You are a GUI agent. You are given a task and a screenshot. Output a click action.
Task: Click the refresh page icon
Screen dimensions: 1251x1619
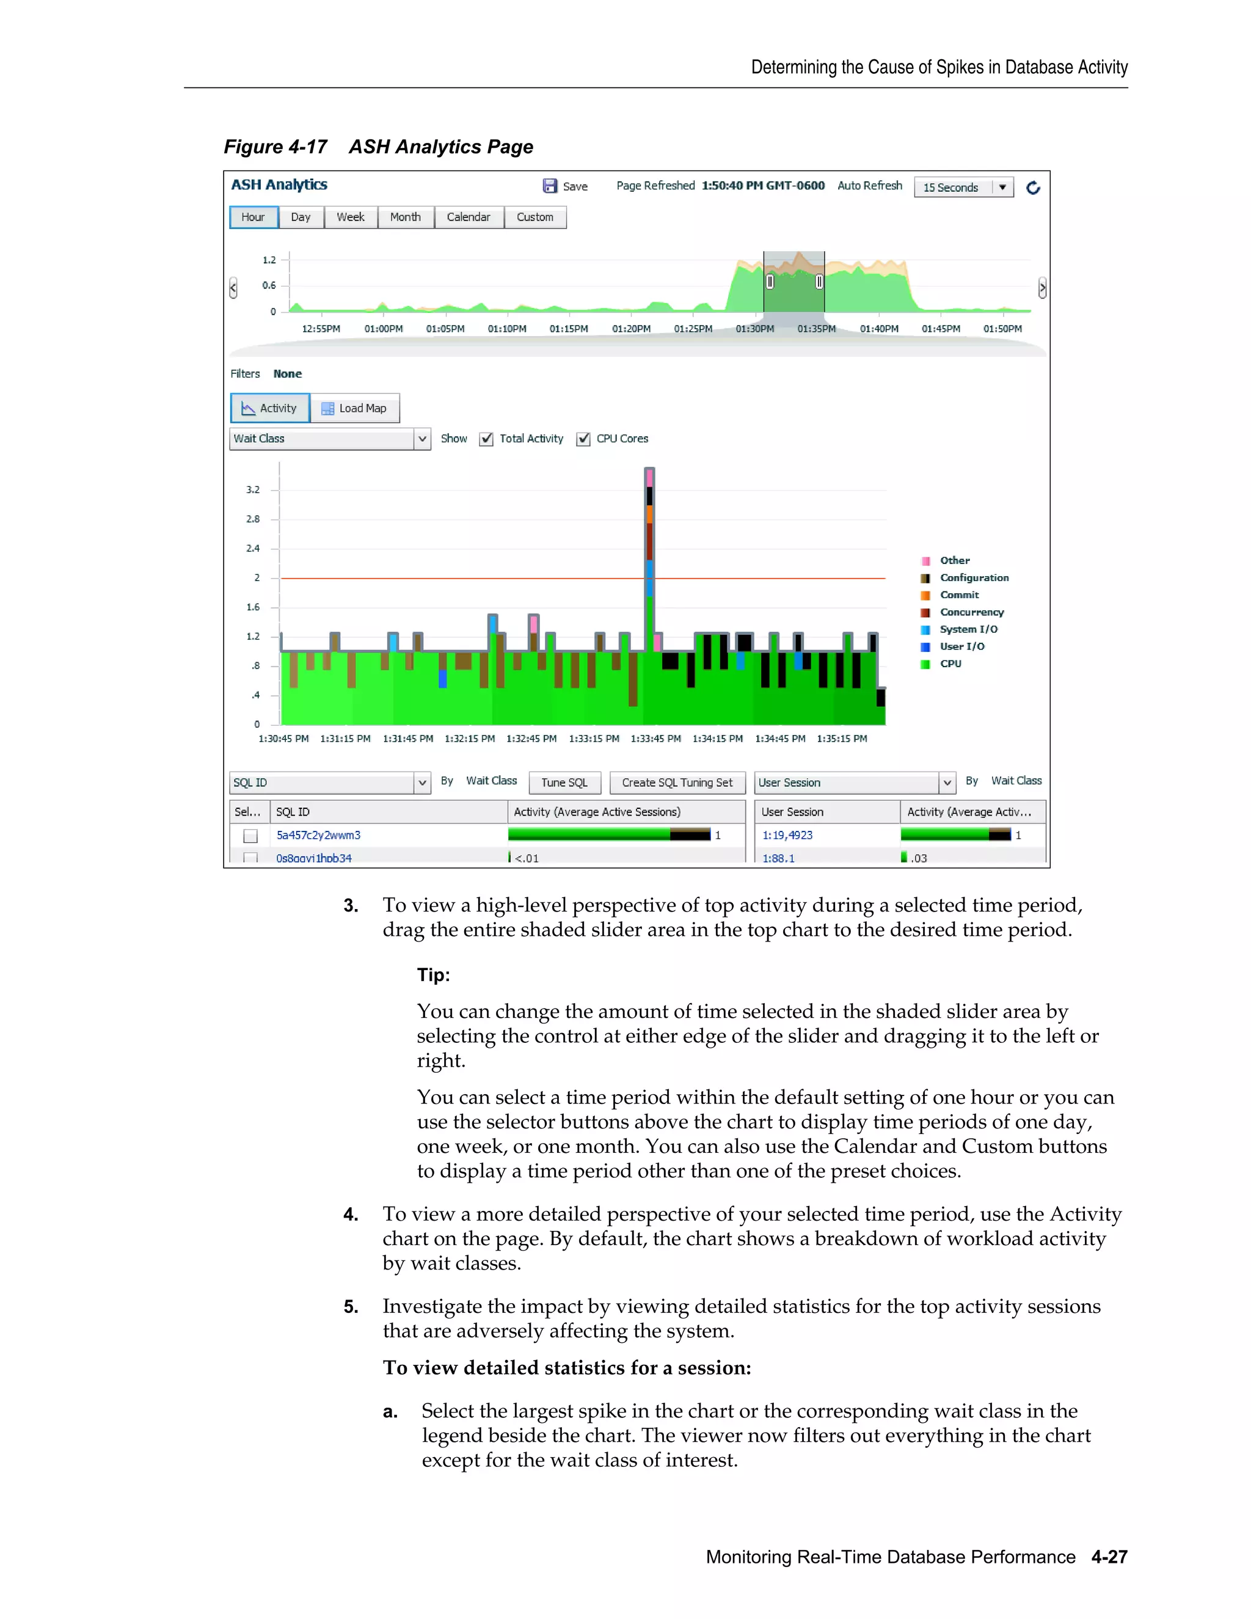point(1033,188)
